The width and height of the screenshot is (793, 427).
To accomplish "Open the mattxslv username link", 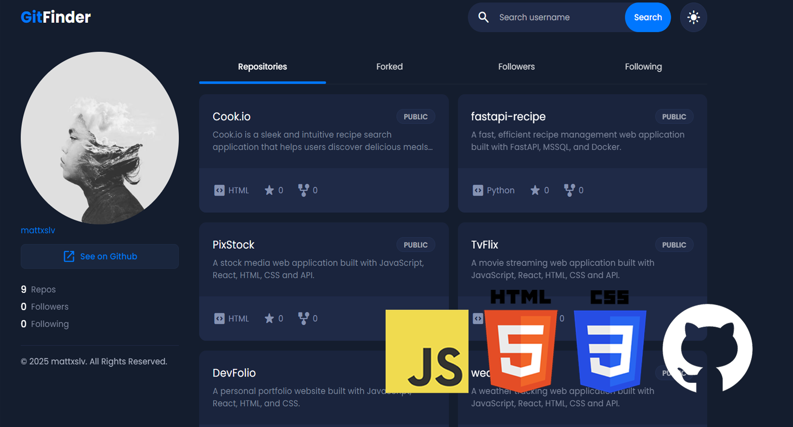I will click(x=38, y=230).
